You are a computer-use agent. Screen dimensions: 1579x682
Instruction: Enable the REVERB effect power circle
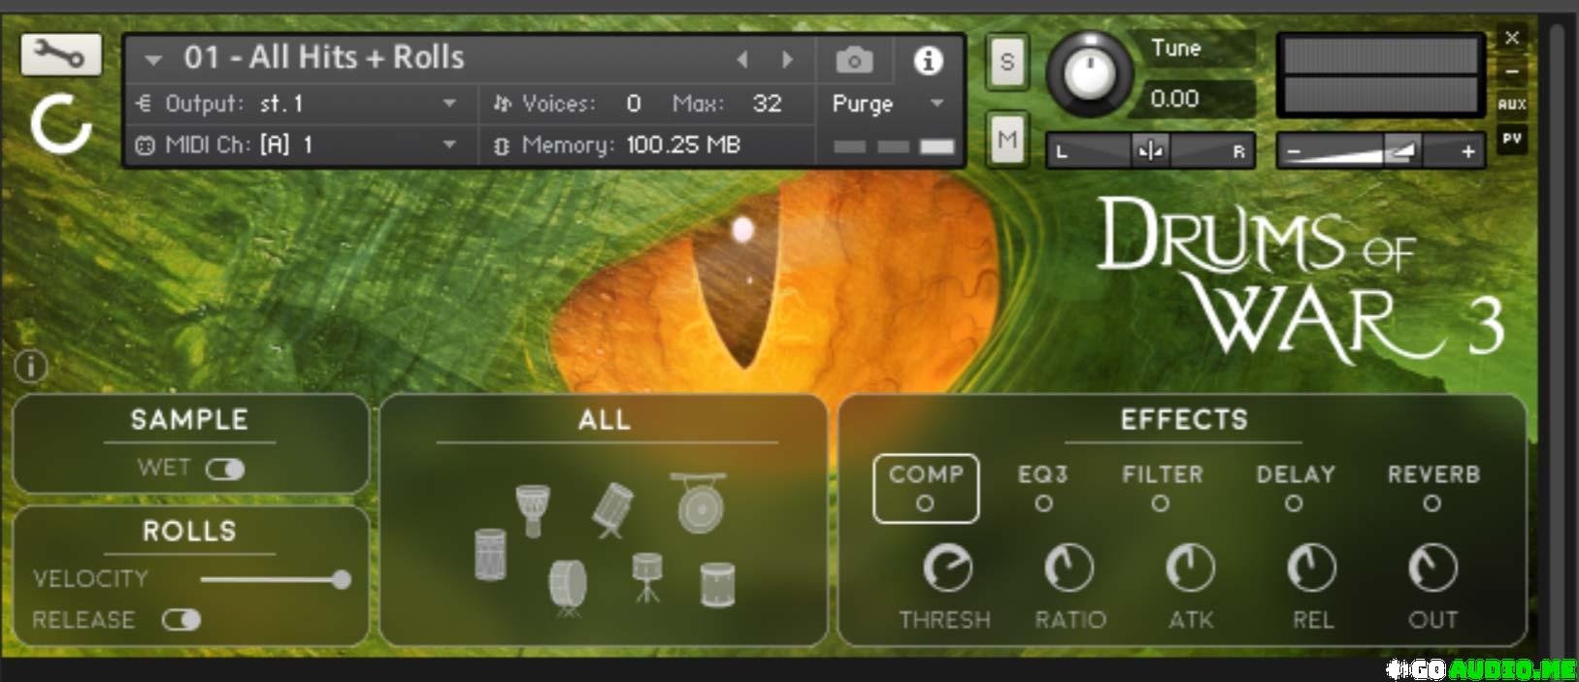point(1432,503)
